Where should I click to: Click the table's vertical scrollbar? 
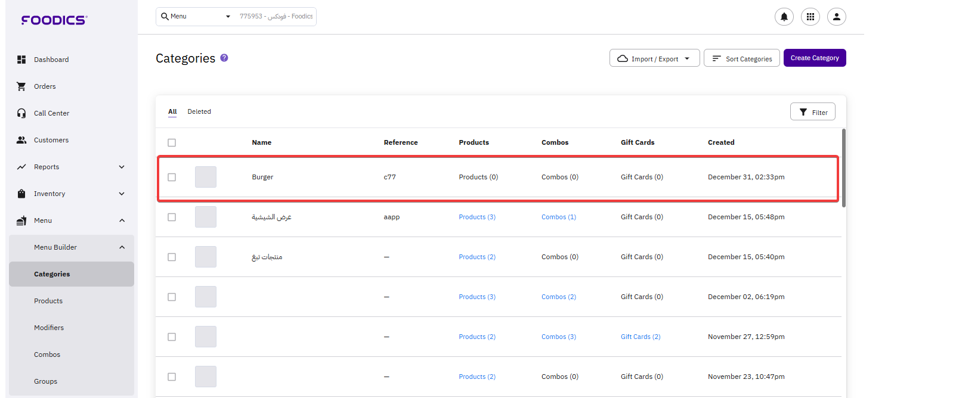[x=843, y=168]
